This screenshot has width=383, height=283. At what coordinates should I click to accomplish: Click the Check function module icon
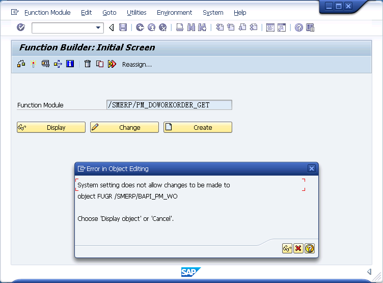pyautogui.click(x=21, y=64)
